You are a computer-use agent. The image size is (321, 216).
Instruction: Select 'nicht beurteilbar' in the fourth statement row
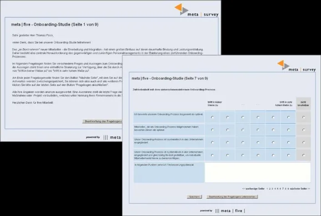(x=303, y=155)
